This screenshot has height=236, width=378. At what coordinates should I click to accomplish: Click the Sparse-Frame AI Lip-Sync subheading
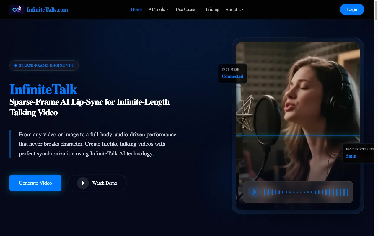pos(89,107)
